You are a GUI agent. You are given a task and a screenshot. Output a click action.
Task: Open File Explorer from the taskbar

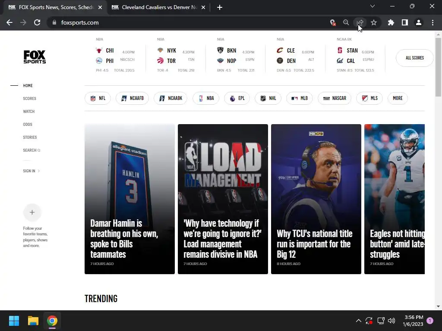tap(33, 321)
